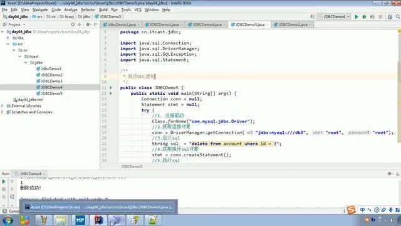The height and width of the screenshot is (226, 401).
Task: Click the Sogou input method S icon
Action: coord(351,210)
